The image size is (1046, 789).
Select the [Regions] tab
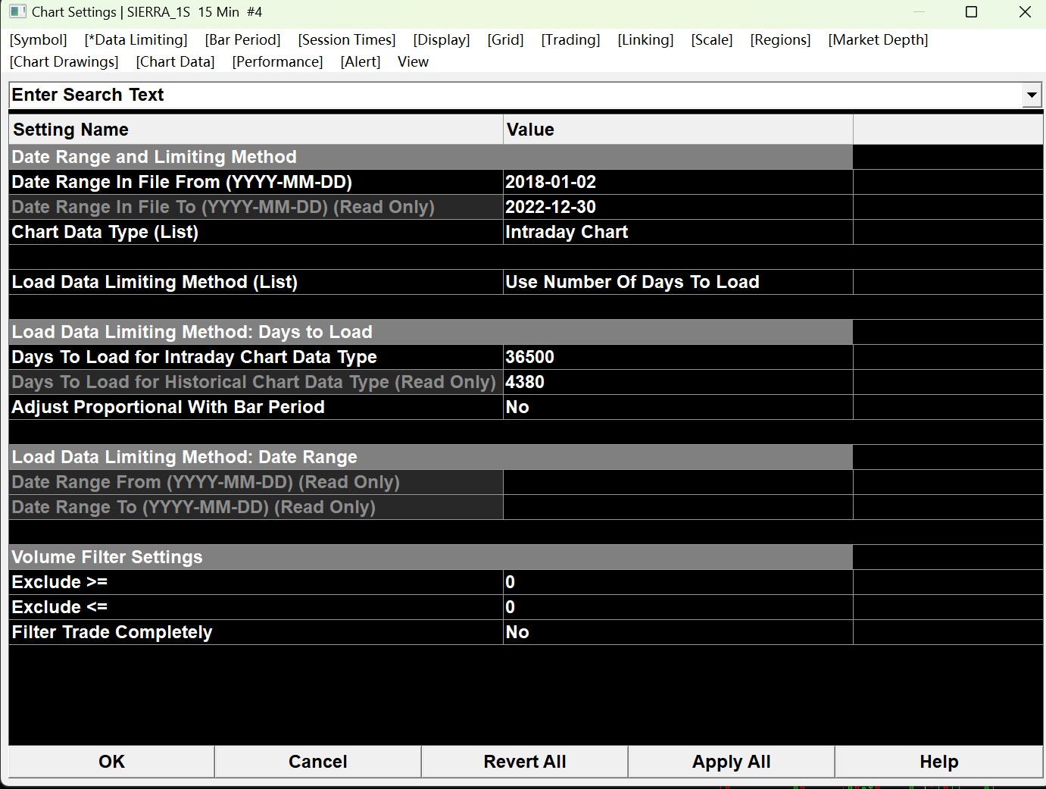pos(781,40)
